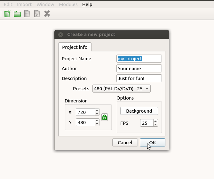Click the Save project as toolbar icon
Viewport: 214px width, 179px height.
(x=37, y=14)
